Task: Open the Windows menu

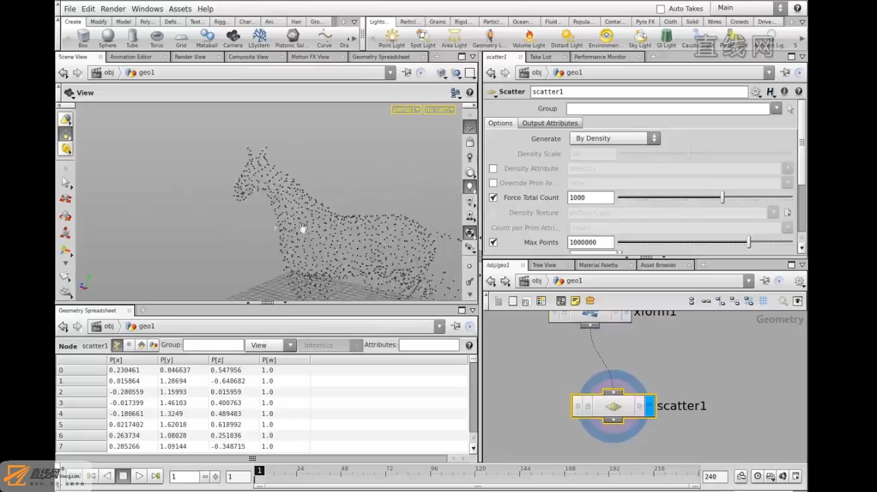Action: click(x=147, y=9)
